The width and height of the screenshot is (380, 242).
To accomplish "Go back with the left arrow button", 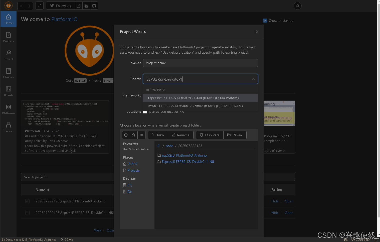I will click(21, 6).
